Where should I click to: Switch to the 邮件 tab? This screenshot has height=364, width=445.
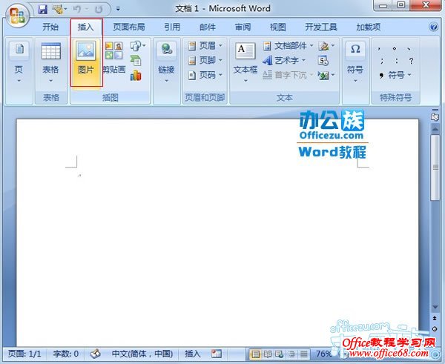click(x=208, y=27)
